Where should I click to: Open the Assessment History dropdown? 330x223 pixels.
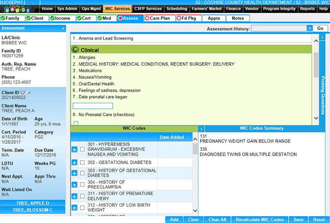click(309, 28)
